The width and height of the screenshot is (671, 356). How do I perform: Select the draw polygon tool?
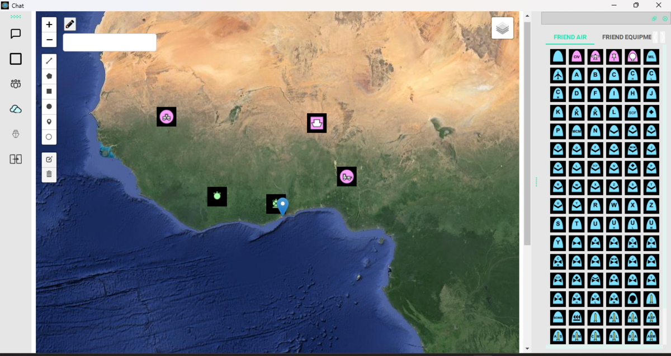point(49,76)
